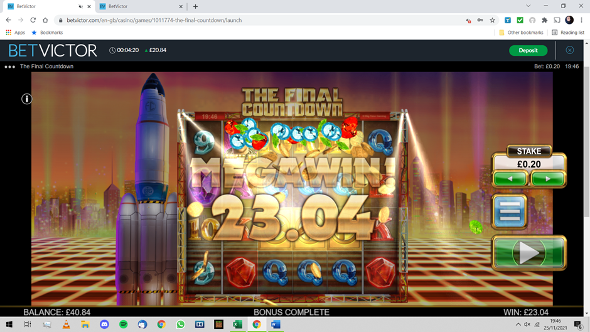Click the session timer clock icon
Viewport: 590px width, 332px height.
tap(112, 50)
